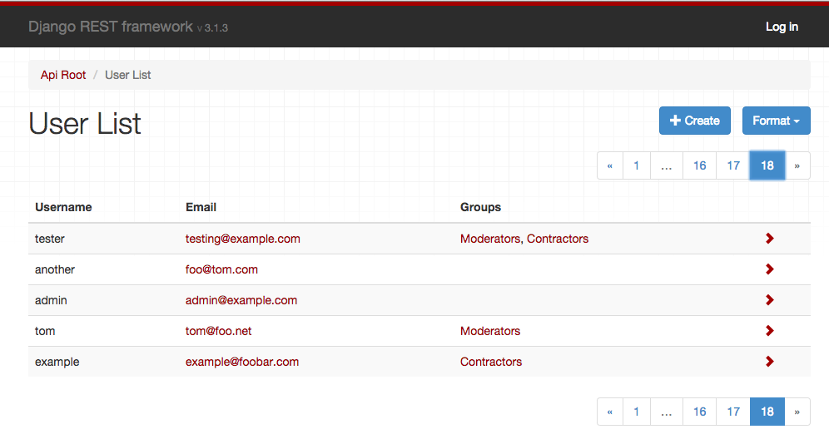Screen dimensions: 829x439
Task: Open details arrow for user another
Action: 769,269
